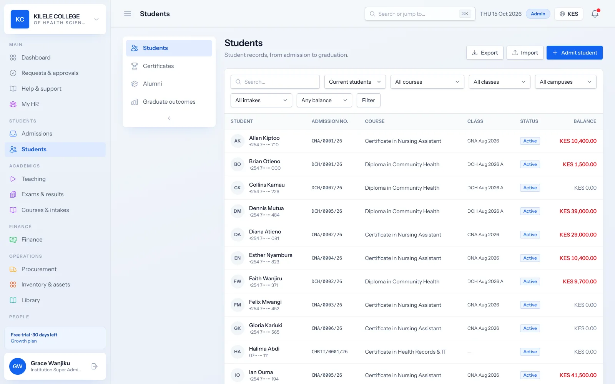615x384 pixels.
Task: Expand the Current students dropdown
Action: coord(355,82)
